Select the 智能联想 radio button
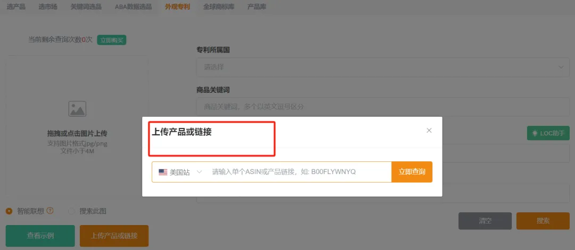 coord(9,211)
